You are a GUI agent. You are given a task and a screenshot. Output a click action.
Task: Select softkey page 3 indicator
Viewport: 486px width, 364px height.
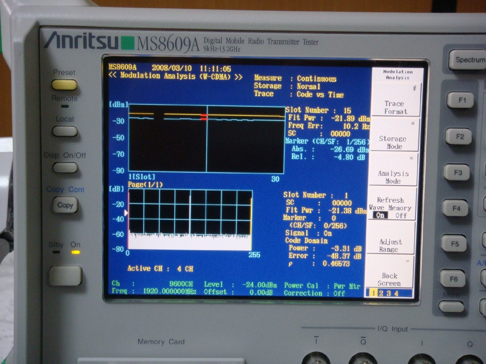(389, 294)
